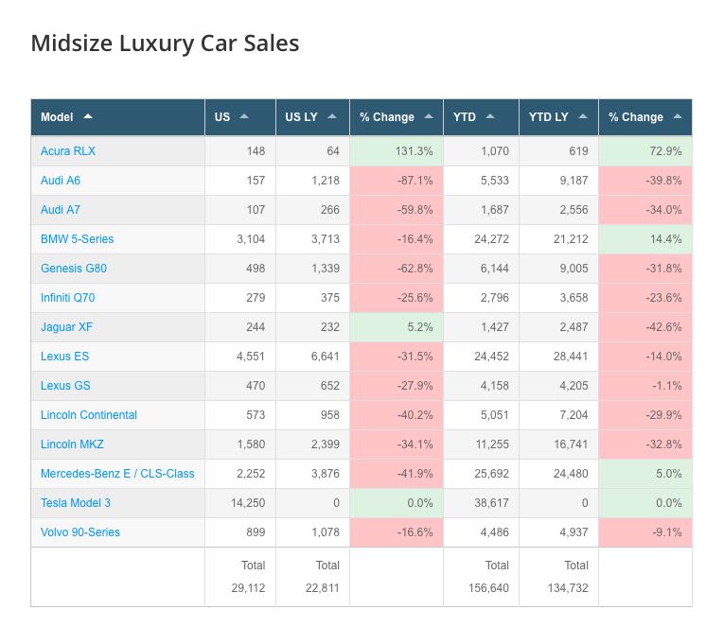Select Lincoln Continental -40.2% cell
The width and height of the screenshot is (706, 627).
[x=397, y=415]
